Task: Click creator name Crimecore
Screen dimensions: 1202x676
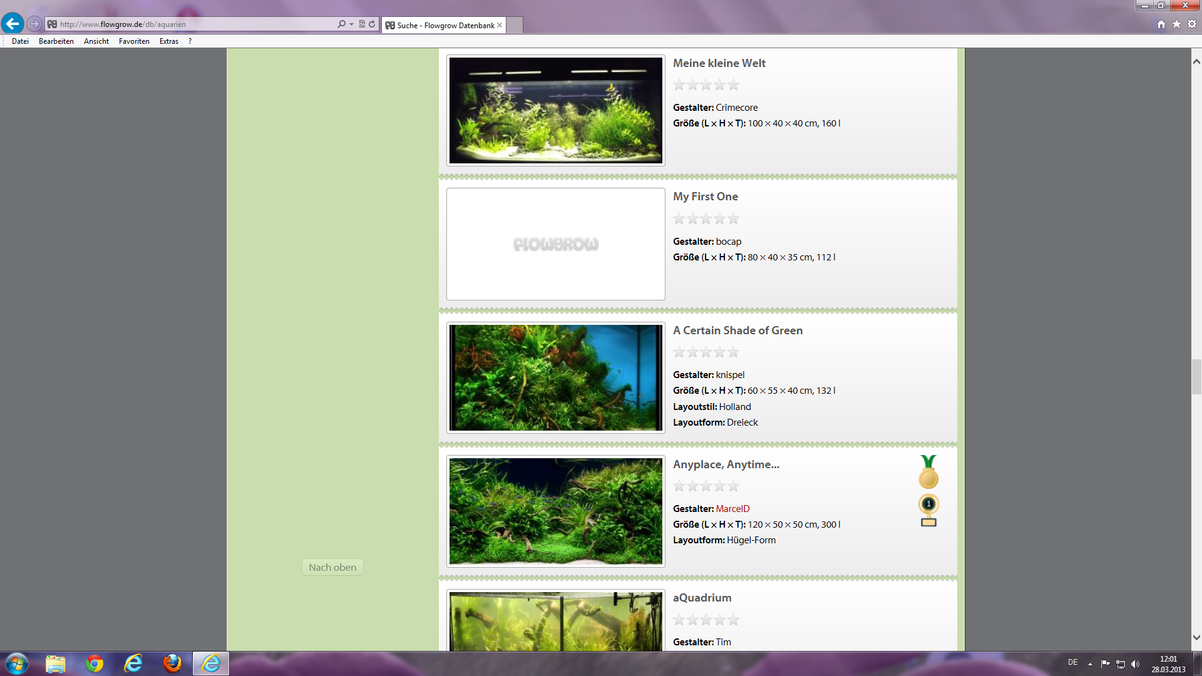Action: click(737, 108)
